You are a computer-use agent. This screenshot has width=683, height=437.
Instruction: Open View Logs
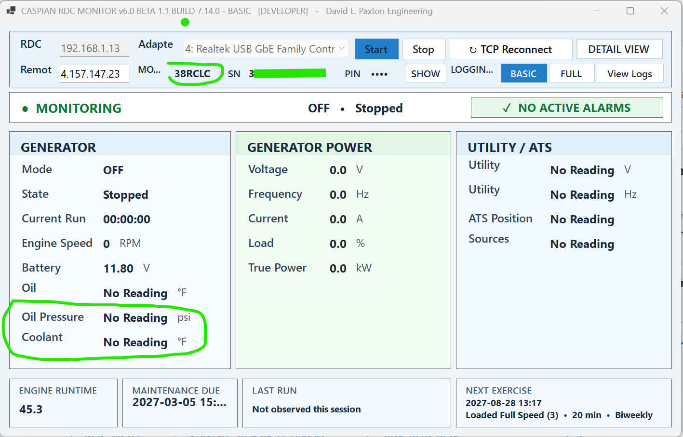point(630,74)
